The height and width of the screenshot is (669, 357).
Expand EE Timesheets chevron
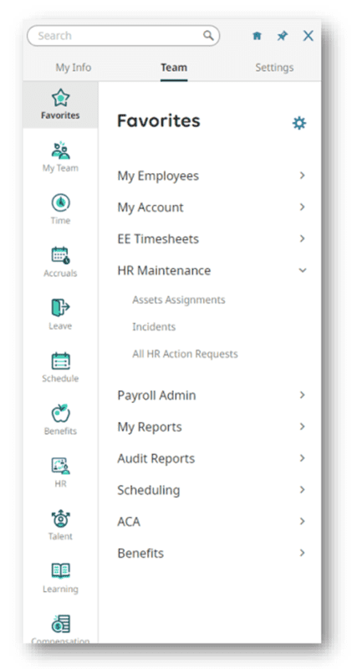coord(303,238)
